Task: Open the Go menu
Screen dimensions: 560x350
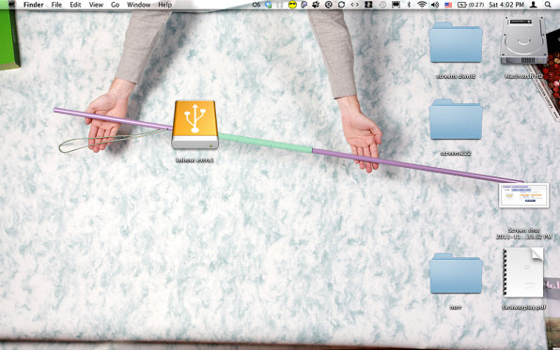Action: tap(115, 5)
